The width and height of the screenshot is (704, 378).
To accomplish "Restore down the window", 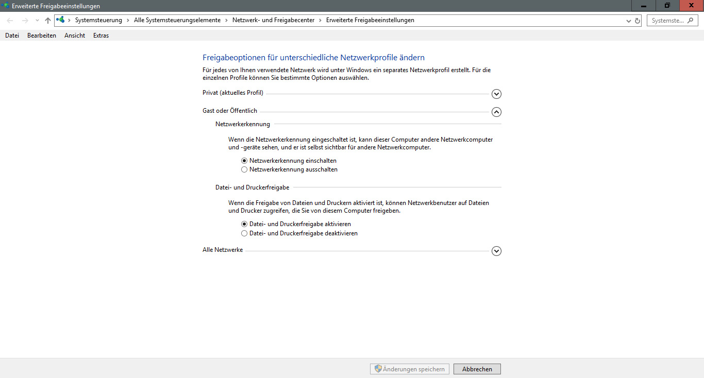I will tap(667, 6).
